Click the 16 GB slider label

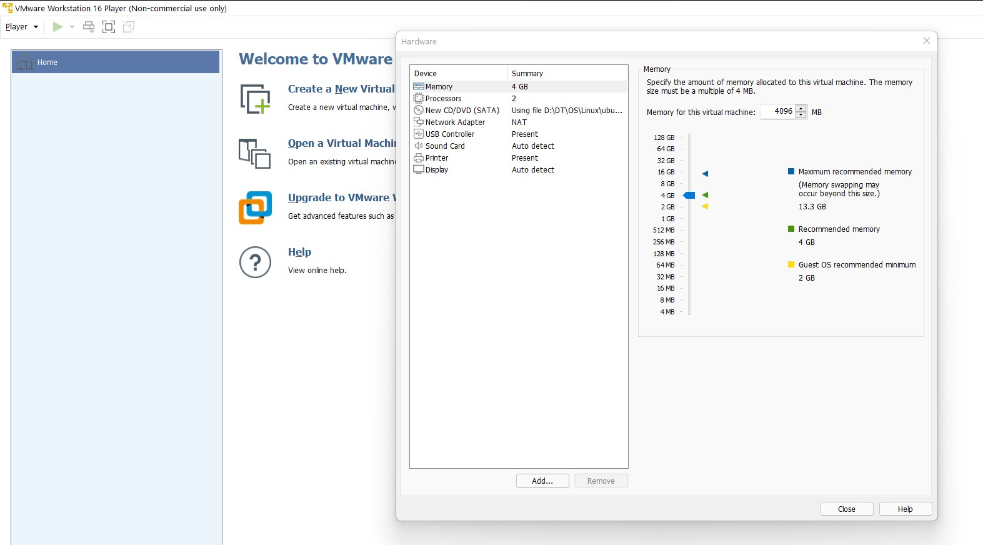click(x=666, y=172)
